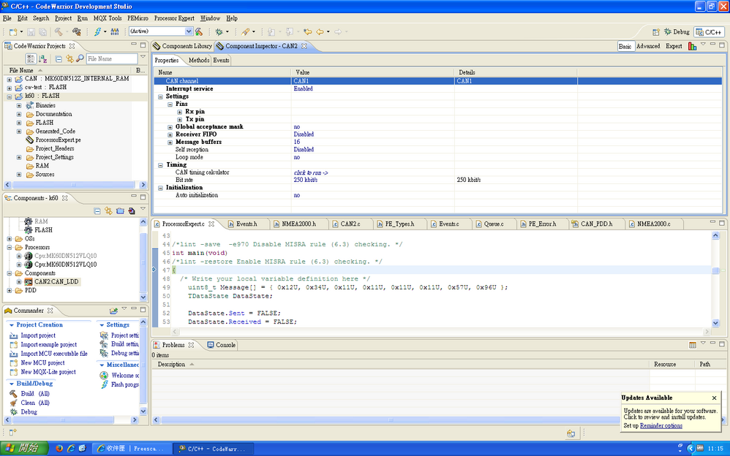
Task: Toggle category view icon in Projects panel
Action: coord(31,59)
